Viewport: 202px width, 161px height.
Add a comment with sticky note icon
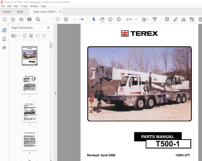[167, 20]
